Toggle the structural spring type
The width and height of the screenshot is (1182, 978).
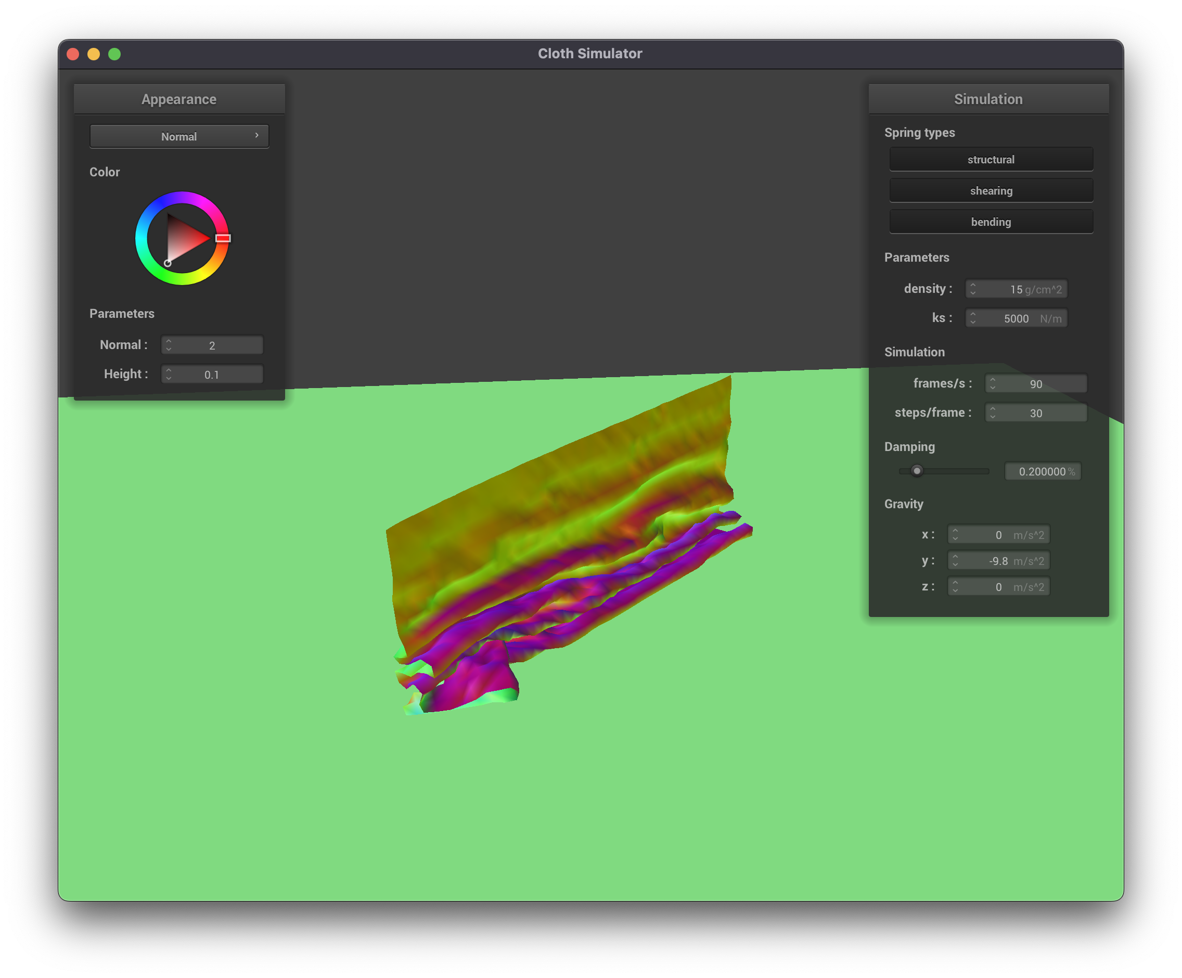pyautogui.click(x=991, y=159)
